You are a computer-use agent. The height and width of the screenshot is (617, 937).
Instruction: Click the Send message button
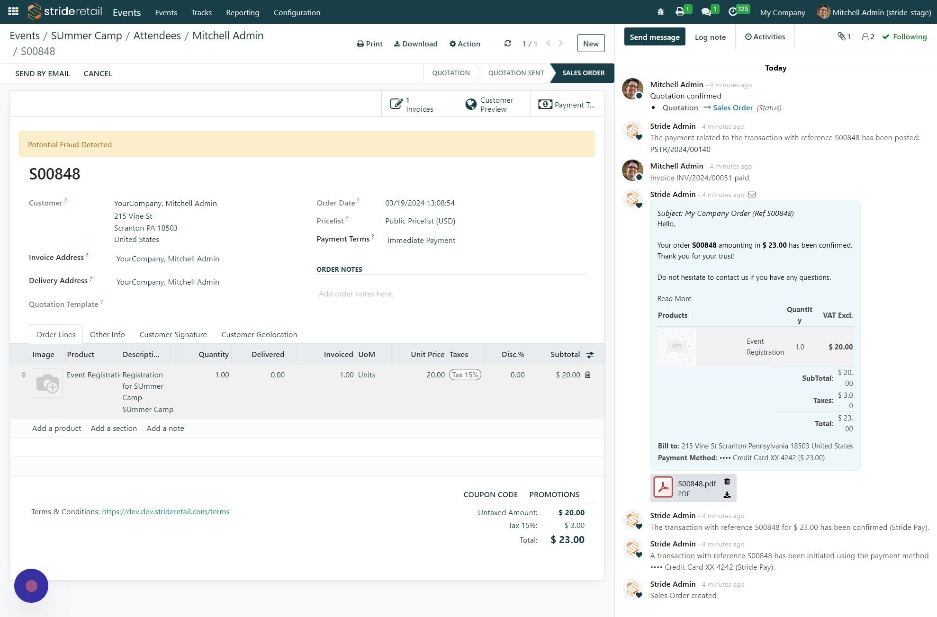(x=654, y=37)
